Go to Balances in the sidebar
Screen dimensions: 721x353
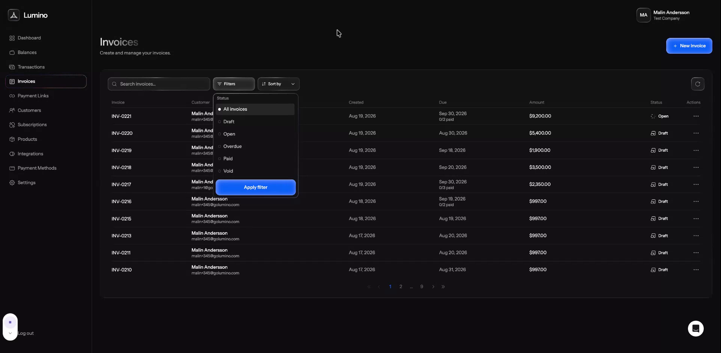click(27, 53)
